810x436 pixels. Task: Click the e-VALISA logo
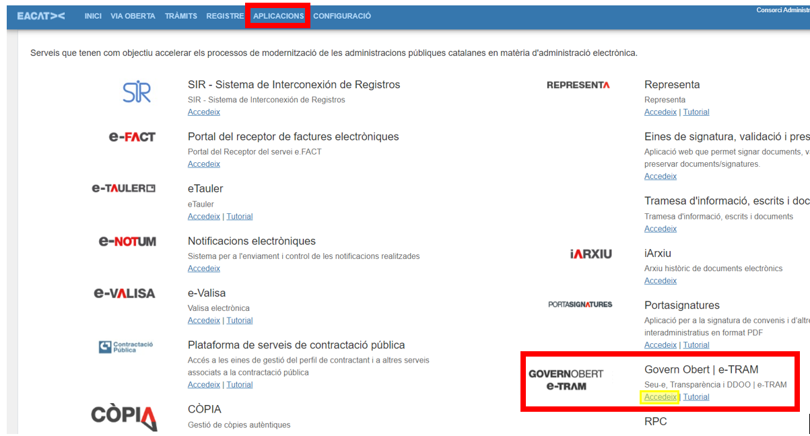(x=125, y=293)
